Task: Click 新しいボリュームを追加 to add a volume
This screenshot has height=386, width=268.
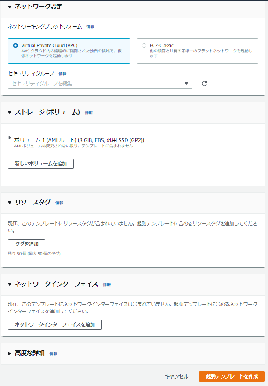Action: 40,164
